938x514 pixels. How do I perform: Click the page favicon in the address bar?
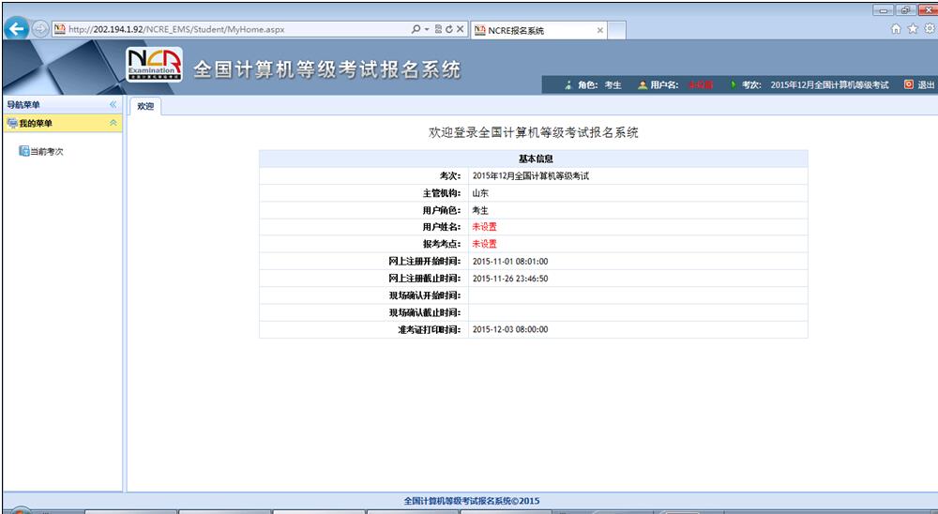pos(59,29)
